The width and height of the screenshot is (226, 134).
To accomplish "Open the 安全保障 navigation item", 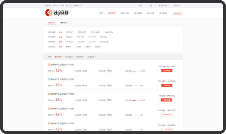I will [x=138, y=13].
